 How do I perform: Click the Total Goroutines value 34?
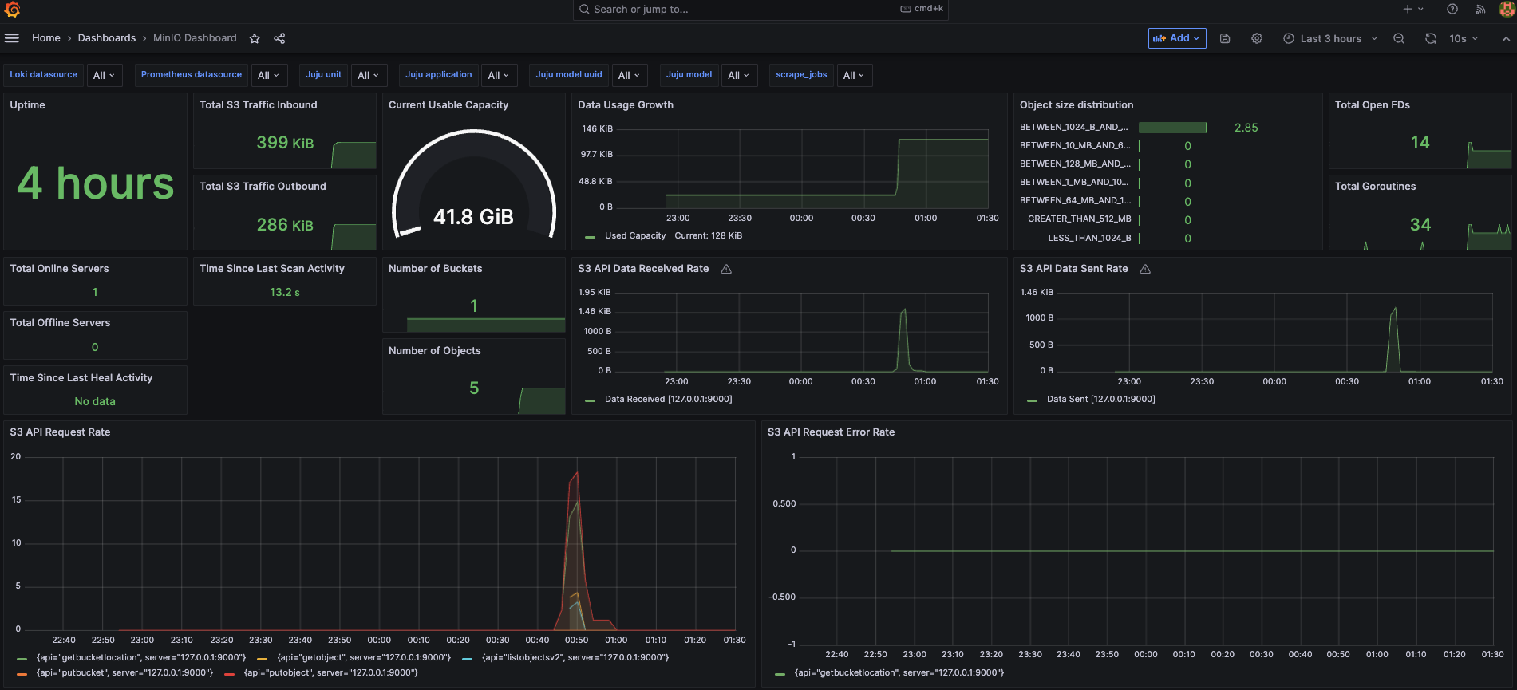click(x=1420, y=225)
